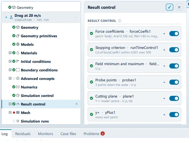
Task: Click 'Cd of forceCoeffs1 within 0.001 over 500'
Action: [123, 52]
